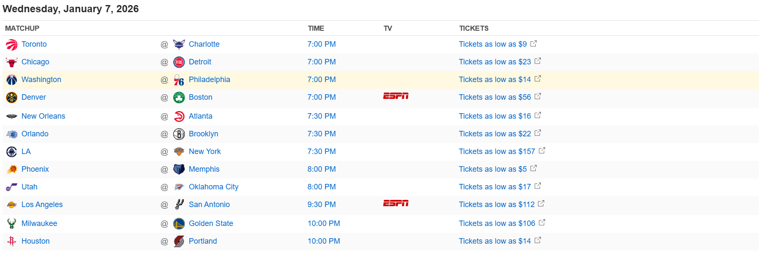Click Tickets as low as $157 link

click(497, 151)
